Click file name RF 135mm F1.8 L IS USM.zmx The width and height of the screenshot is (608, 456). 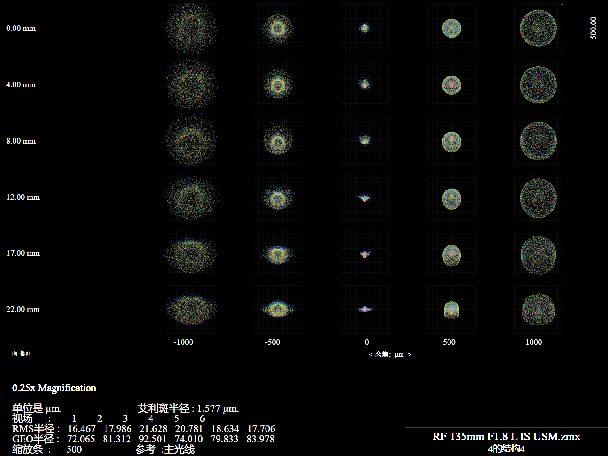(506, 436)
